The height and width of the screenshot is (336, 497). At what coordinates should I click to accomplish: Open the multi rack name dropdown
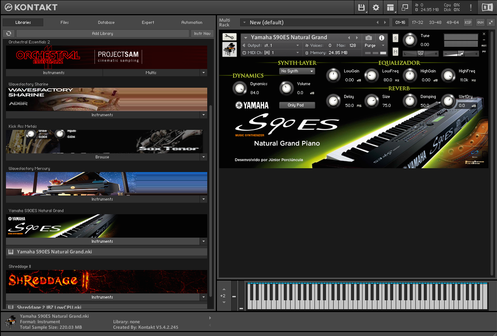coord(244,23)
